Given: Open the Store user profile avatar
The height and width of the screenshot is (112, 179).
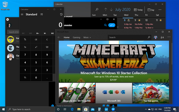Looking at the screenshot, I should coord(156,37).
